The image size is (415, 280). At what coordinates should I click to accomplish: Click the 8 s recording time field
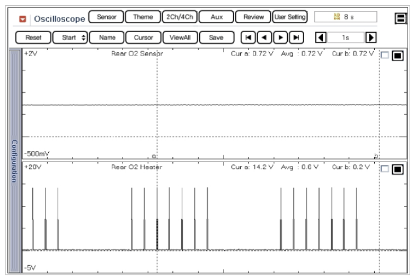345,17
